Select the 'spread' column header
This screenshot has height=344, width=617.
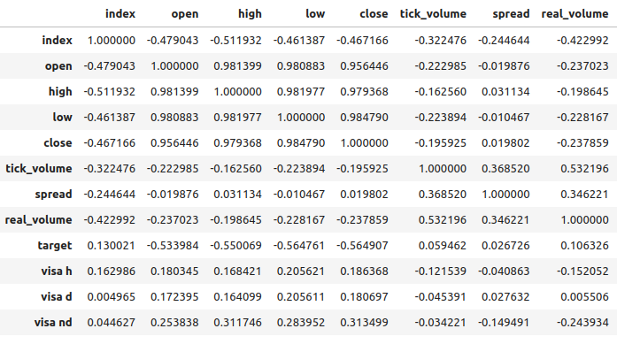tap(511, 14)
